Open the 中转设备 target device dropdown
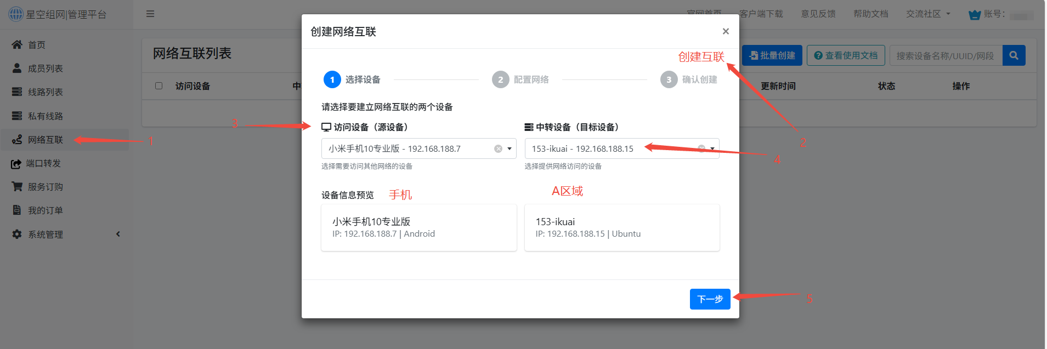Viewport: 1047px width, 349px height. pos(622,148)
